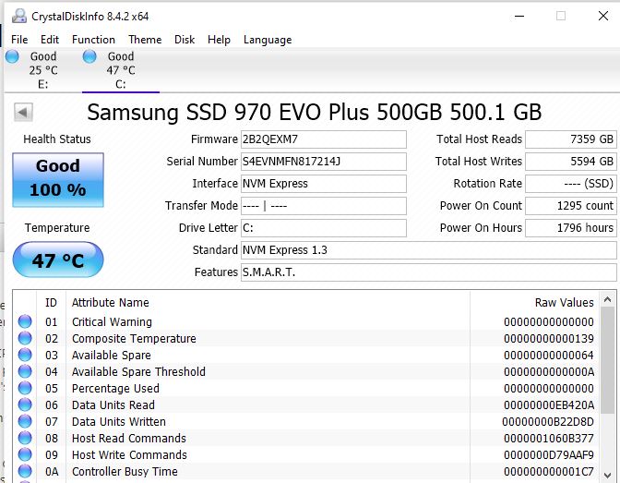
Task: Open the Help menu
Action: point(219,40)
